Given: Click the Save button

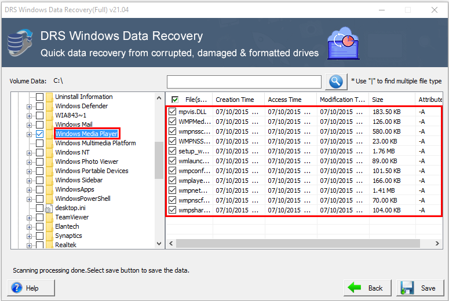Looking at the screenshot, I should [420, 288].
